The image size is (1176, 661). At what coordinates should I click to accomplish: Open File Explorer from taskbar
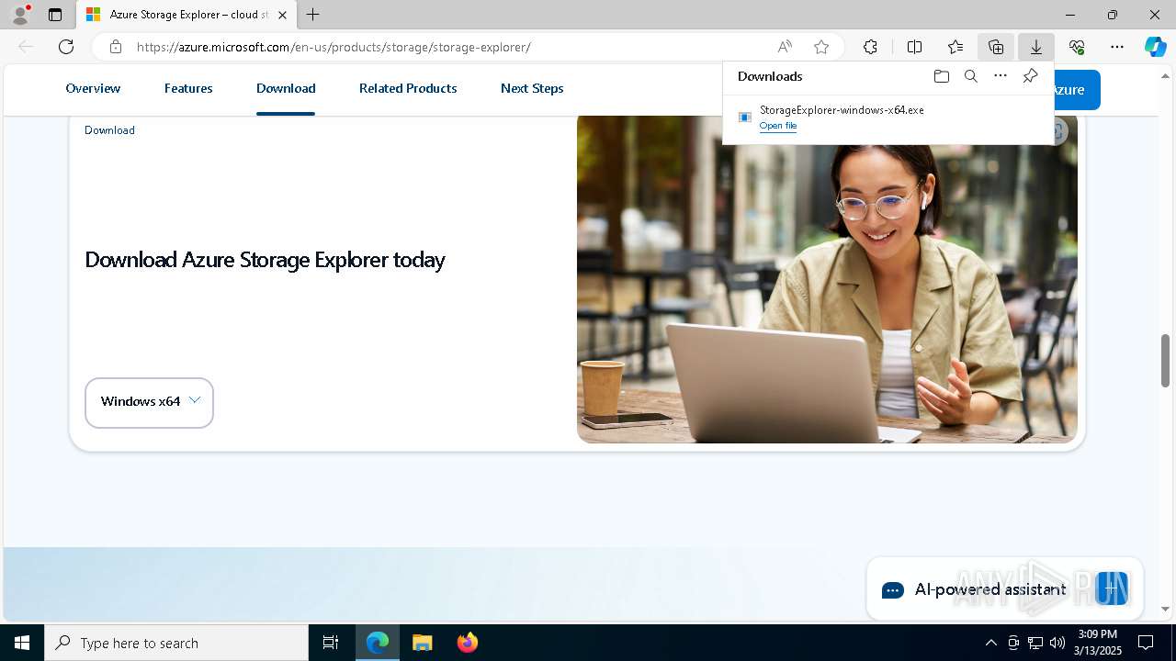tap(422, 643)
